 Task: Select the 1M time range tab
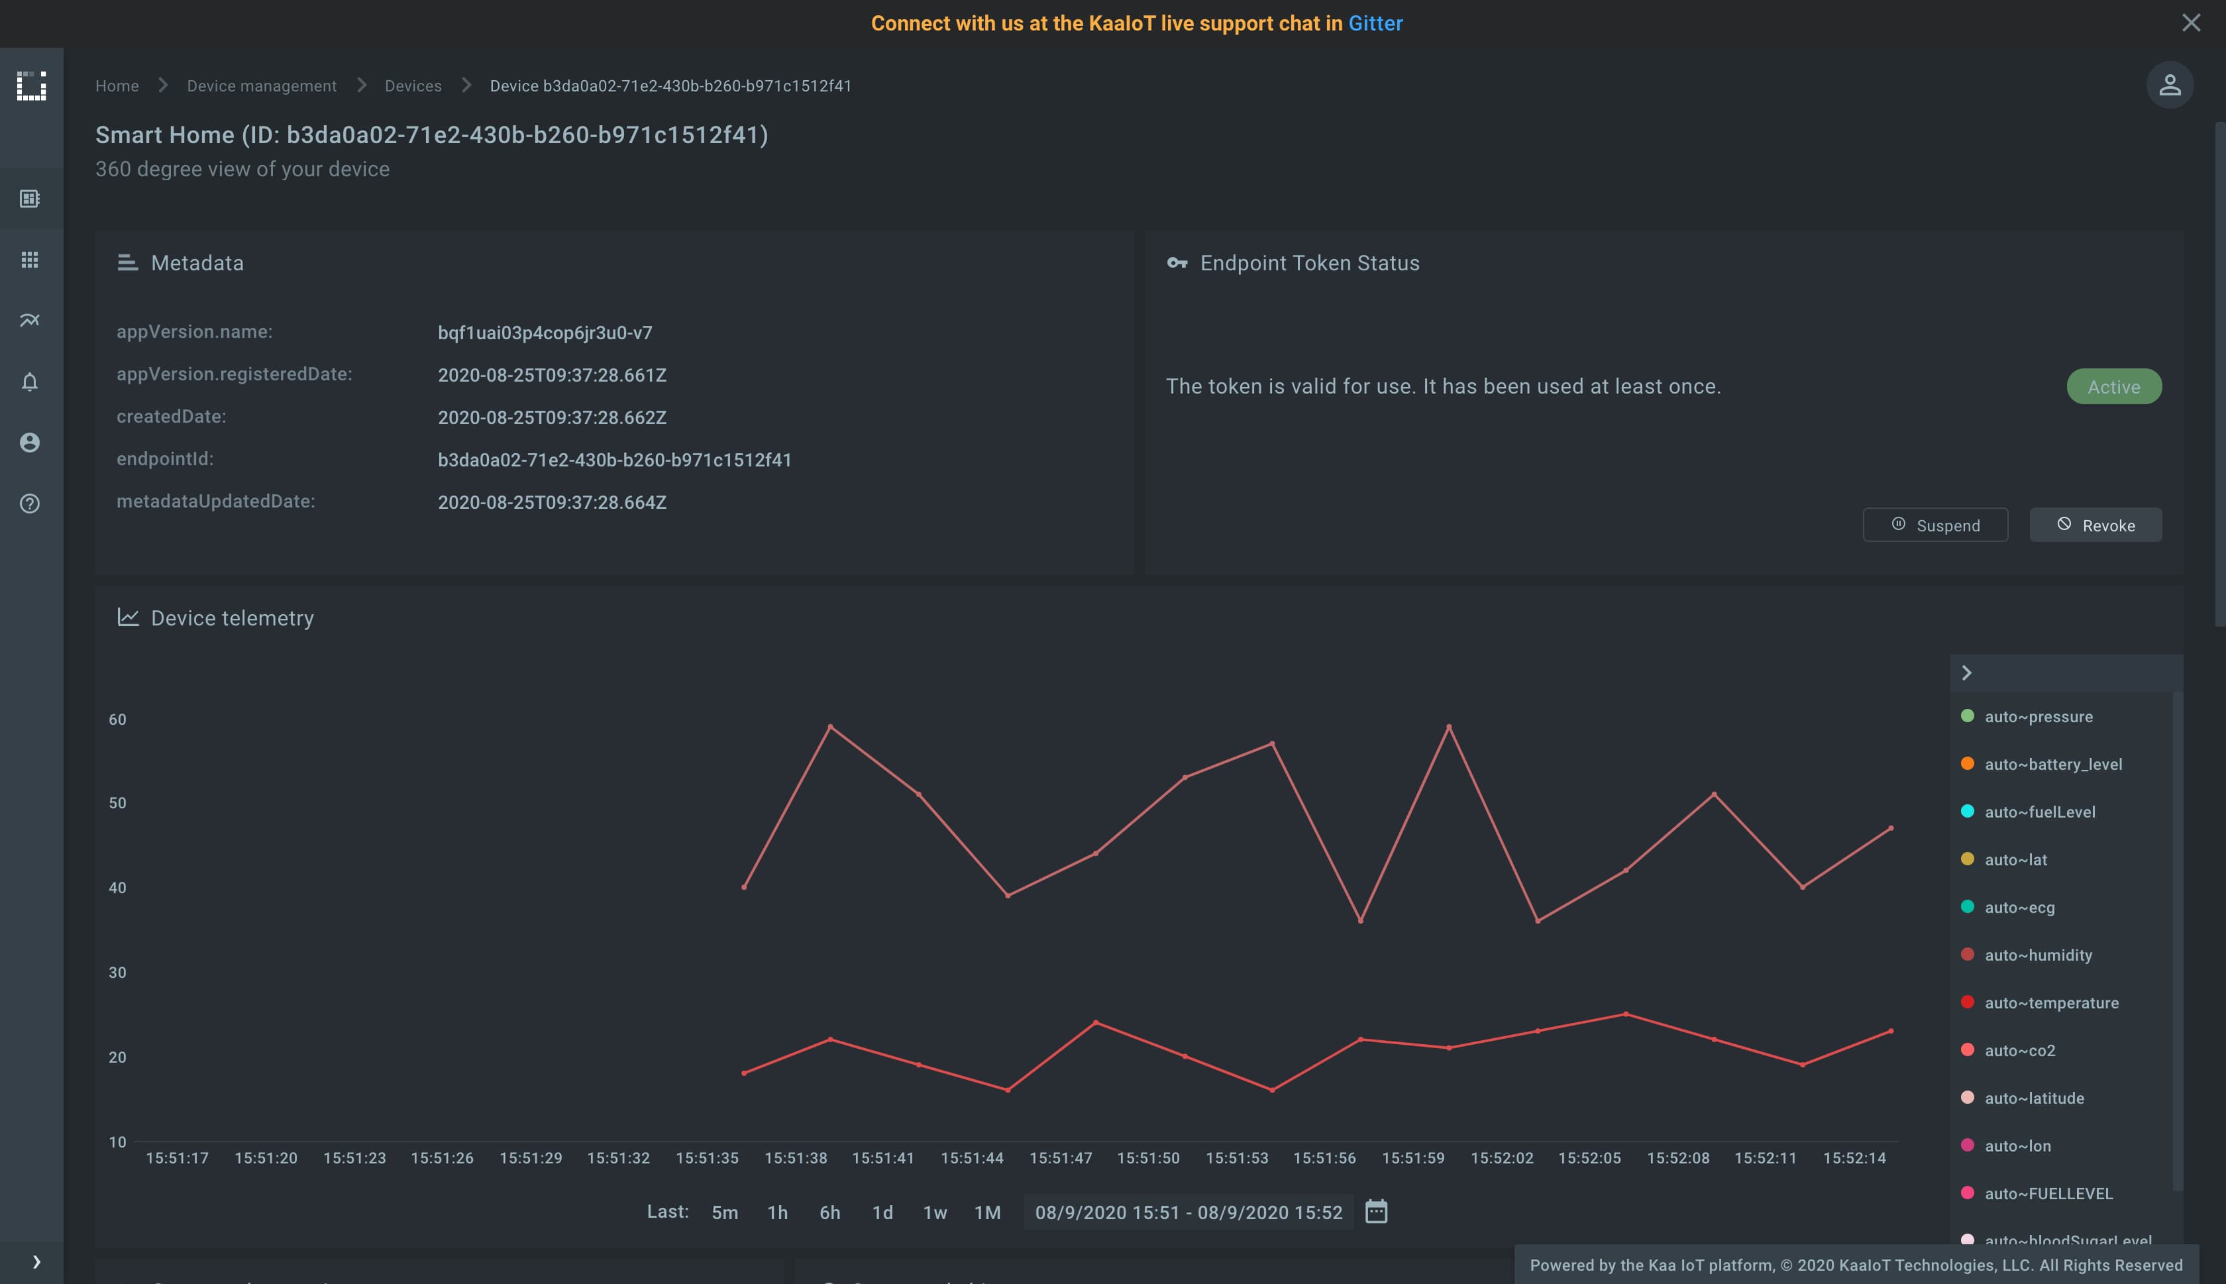[986, 1212]
